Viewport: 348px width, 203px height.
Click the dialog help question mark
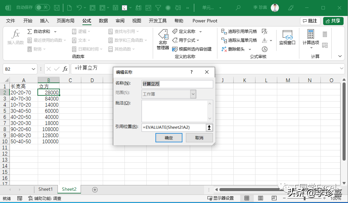click(191, 72)
